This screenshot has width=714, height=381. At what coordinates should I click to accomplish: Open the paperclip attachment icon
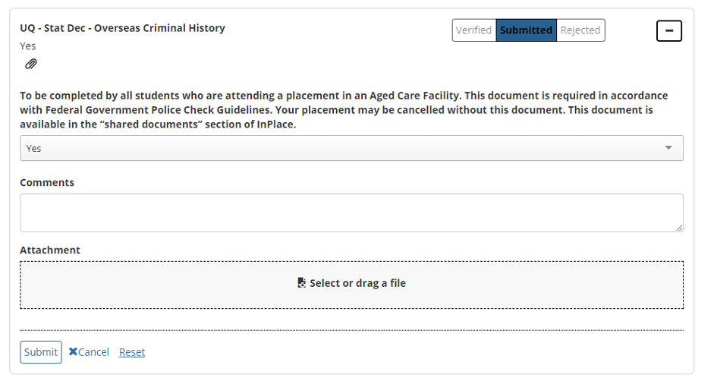[31, 64]
